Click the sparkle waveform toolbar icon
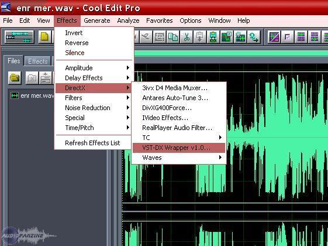Screen dimensions: 328x246 240,37
